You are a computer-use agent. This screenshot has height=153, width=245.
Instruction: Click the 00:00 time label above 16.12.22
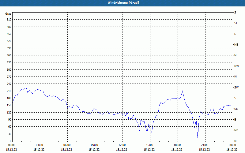pyautogui.click(x=232, y=145)
